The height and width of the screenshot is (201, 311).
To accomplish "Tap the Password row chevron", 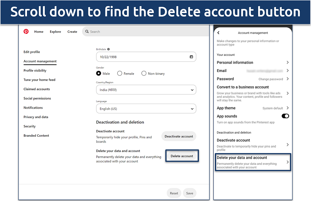I will pos(287,79).
